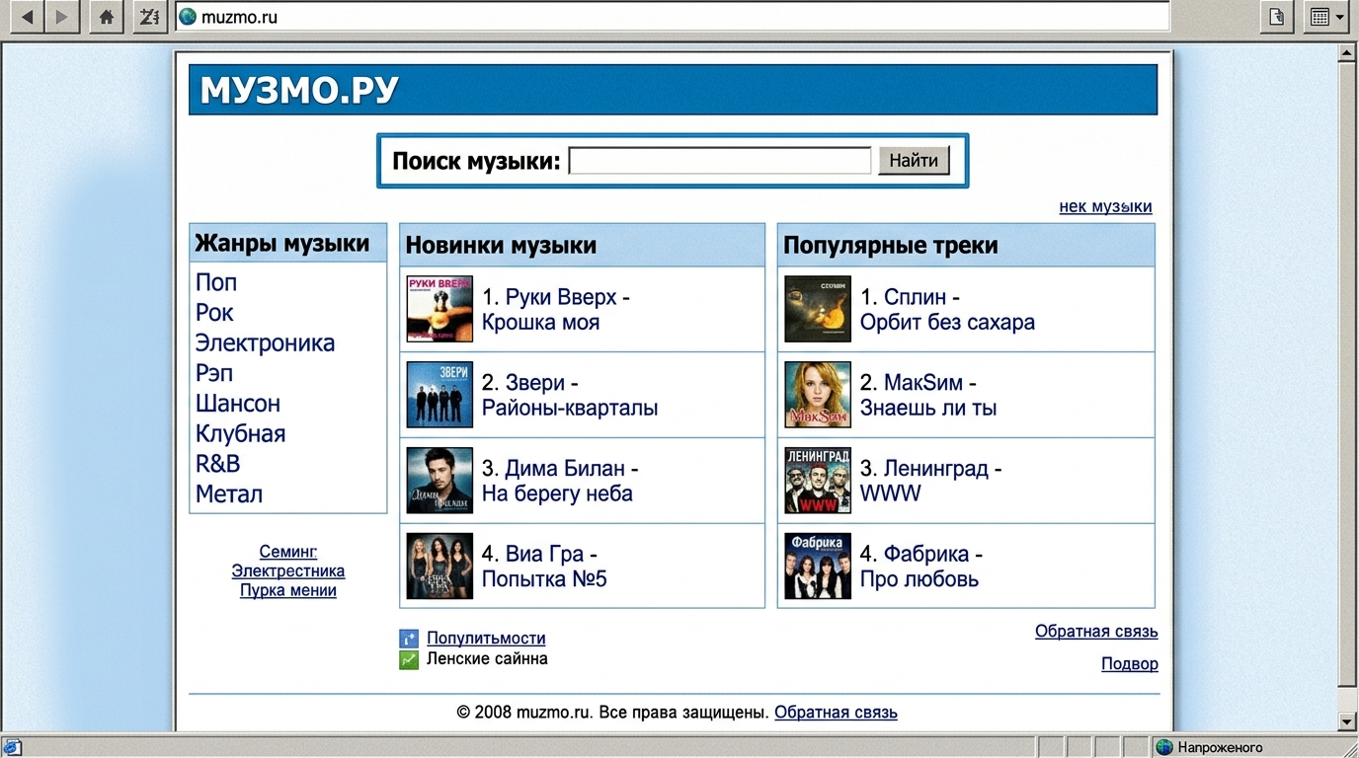Open the Сплин album cover thumbnail
The image size is (1359, 758).
[818, 309]
